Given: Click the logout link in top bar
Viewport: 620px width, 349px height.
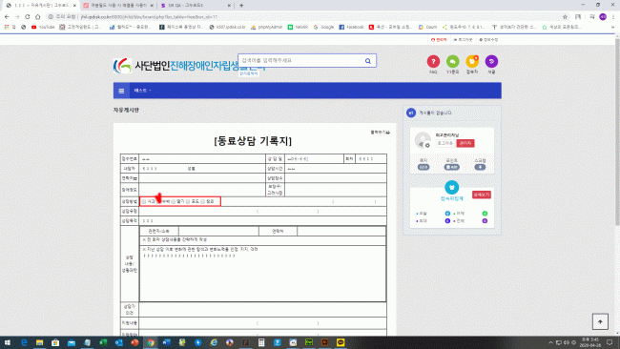Looking at the screenshot, I should [463, 40].
